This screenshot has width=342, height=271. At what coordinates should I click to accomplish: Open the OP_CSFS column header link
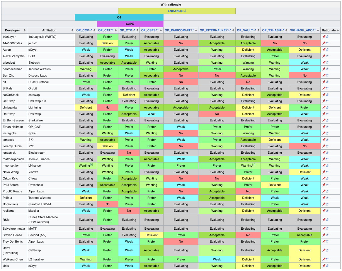click(x=150, y=30)
